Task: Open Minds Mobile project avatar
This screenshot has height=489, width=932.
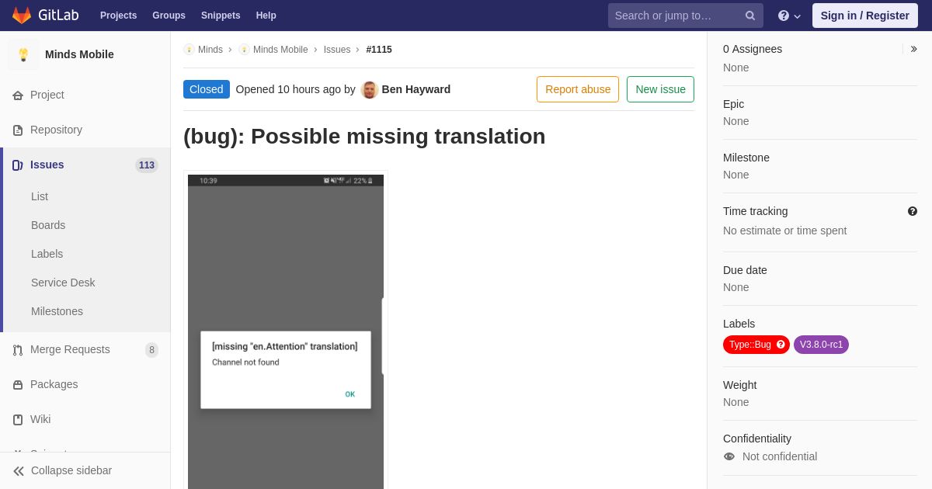Action: point(23,54)
